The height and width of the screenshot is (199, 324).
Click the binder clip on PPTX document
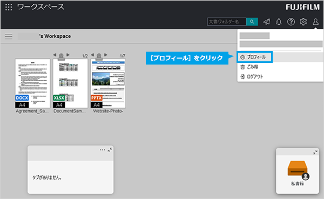click(x=99, y=56)
